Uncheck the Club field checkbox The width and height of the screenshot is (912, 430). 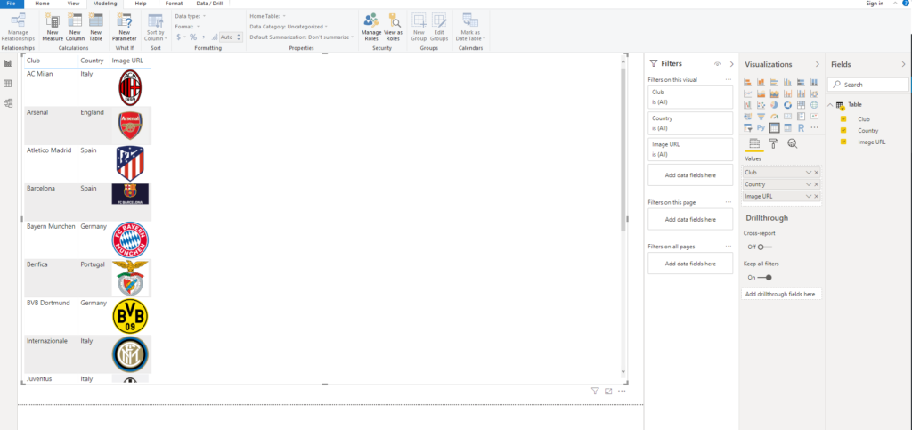pyautogui.click(x=844, y=118)
